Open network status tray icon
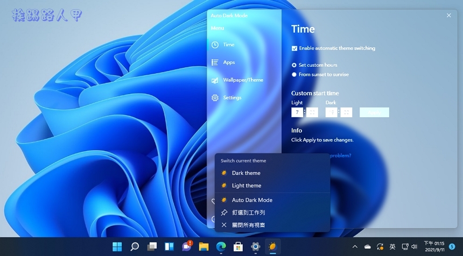 tap(405, 246)
